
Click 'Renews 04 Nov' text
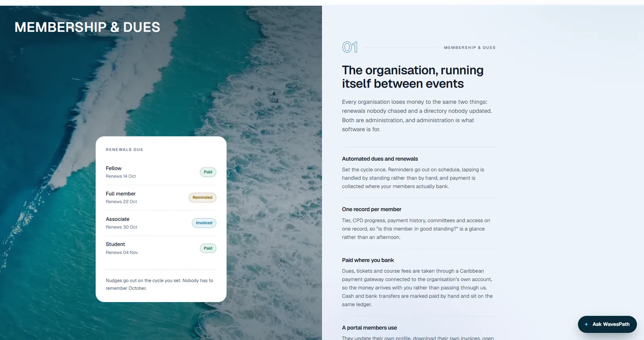122,252
